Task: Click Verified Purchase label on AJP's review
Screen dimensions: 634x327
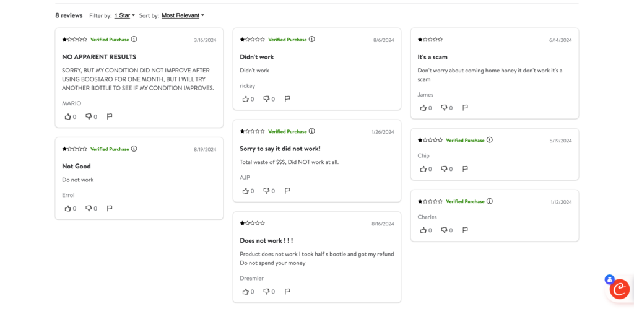Action: coord(287,131)
